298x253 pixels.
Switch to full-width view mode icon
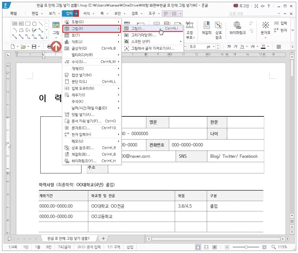[x=206, y=247]
